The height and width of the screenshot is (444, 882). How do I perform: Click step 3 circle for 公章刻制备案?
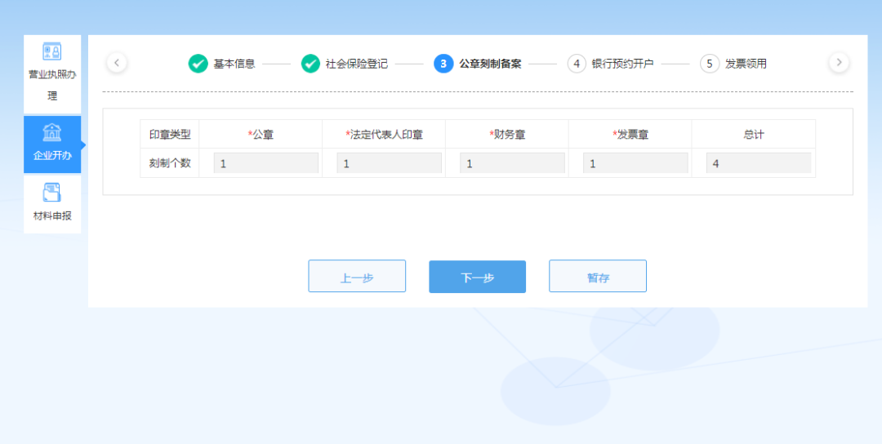[443, 64]
